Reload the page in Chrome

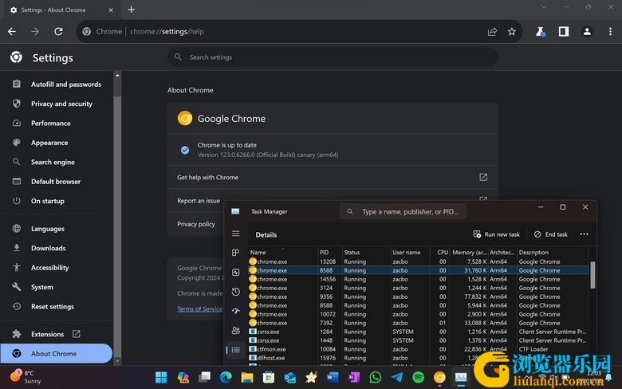pos(58,31)
